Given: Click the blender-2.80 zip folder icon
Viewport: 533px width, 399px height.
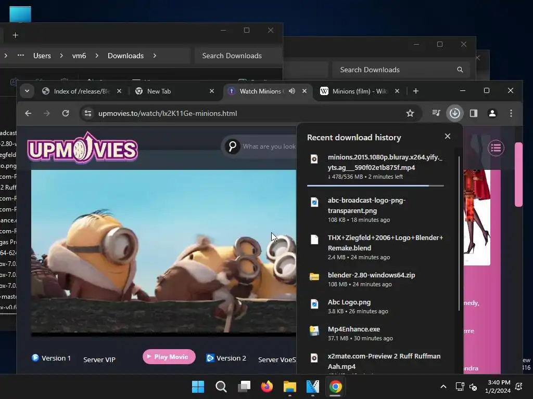Looking at the screenshot, I should (314, 276).
